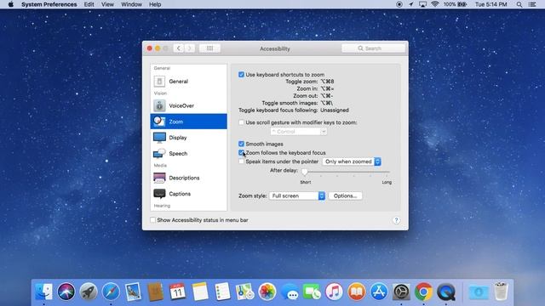Enable Speak items under the pointer
The width and height of the screenshot is (545, 306).
tap(241, 161)
